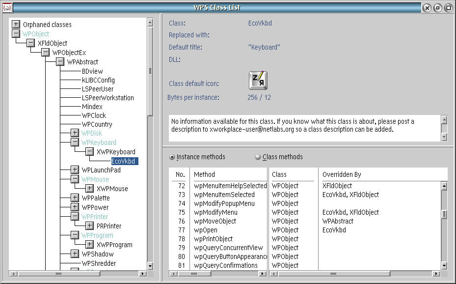The width and height of the screenshot is (456, 284).
Task: Select wpMenuItemHelpSelected method row
Action: (x=230, y=186)
